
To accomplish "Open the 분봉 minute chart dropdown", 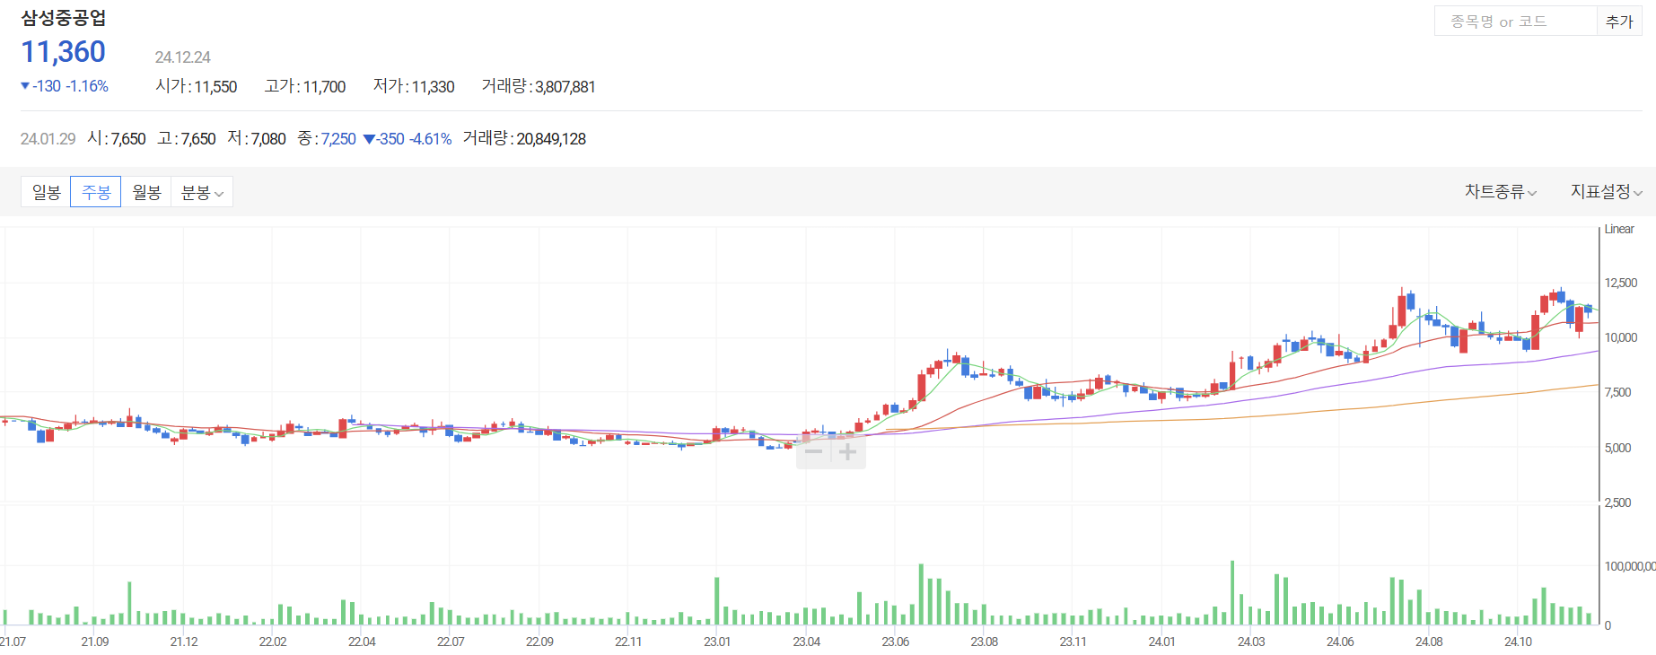I will pos(202,192).
